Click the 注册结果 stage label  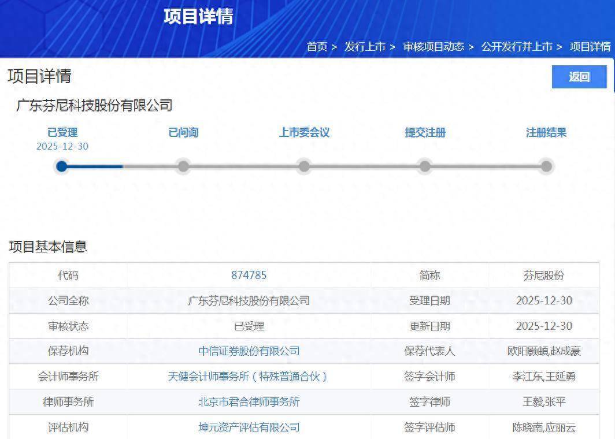(x=546, y=133)
